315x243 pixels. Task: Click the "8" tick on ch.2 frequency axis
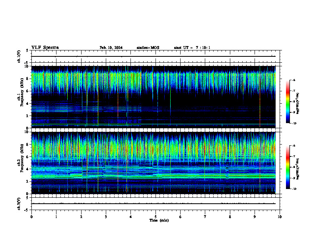click(x=28, y=145)
